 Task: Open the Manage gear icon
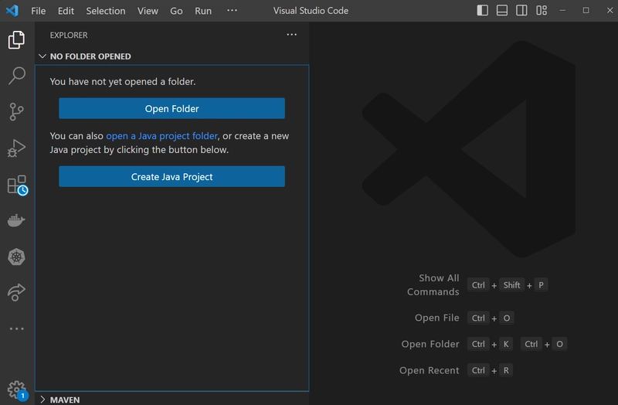point(17,390)
